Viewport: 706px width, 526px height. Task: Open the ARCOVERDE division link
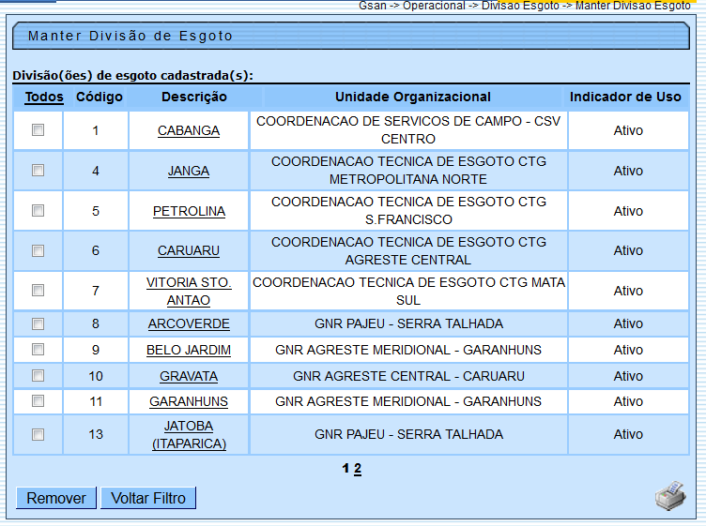tap(189, 323)
